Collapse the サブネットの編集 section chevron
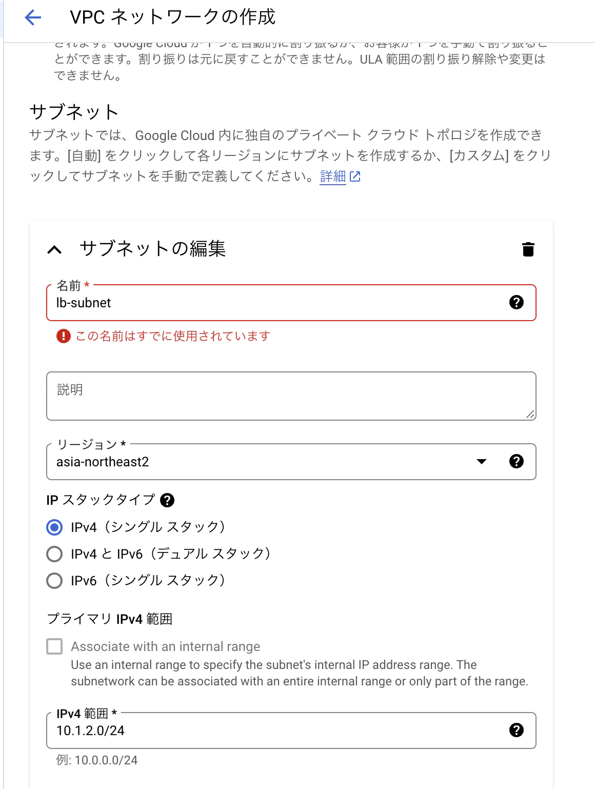 click(55, 250)
